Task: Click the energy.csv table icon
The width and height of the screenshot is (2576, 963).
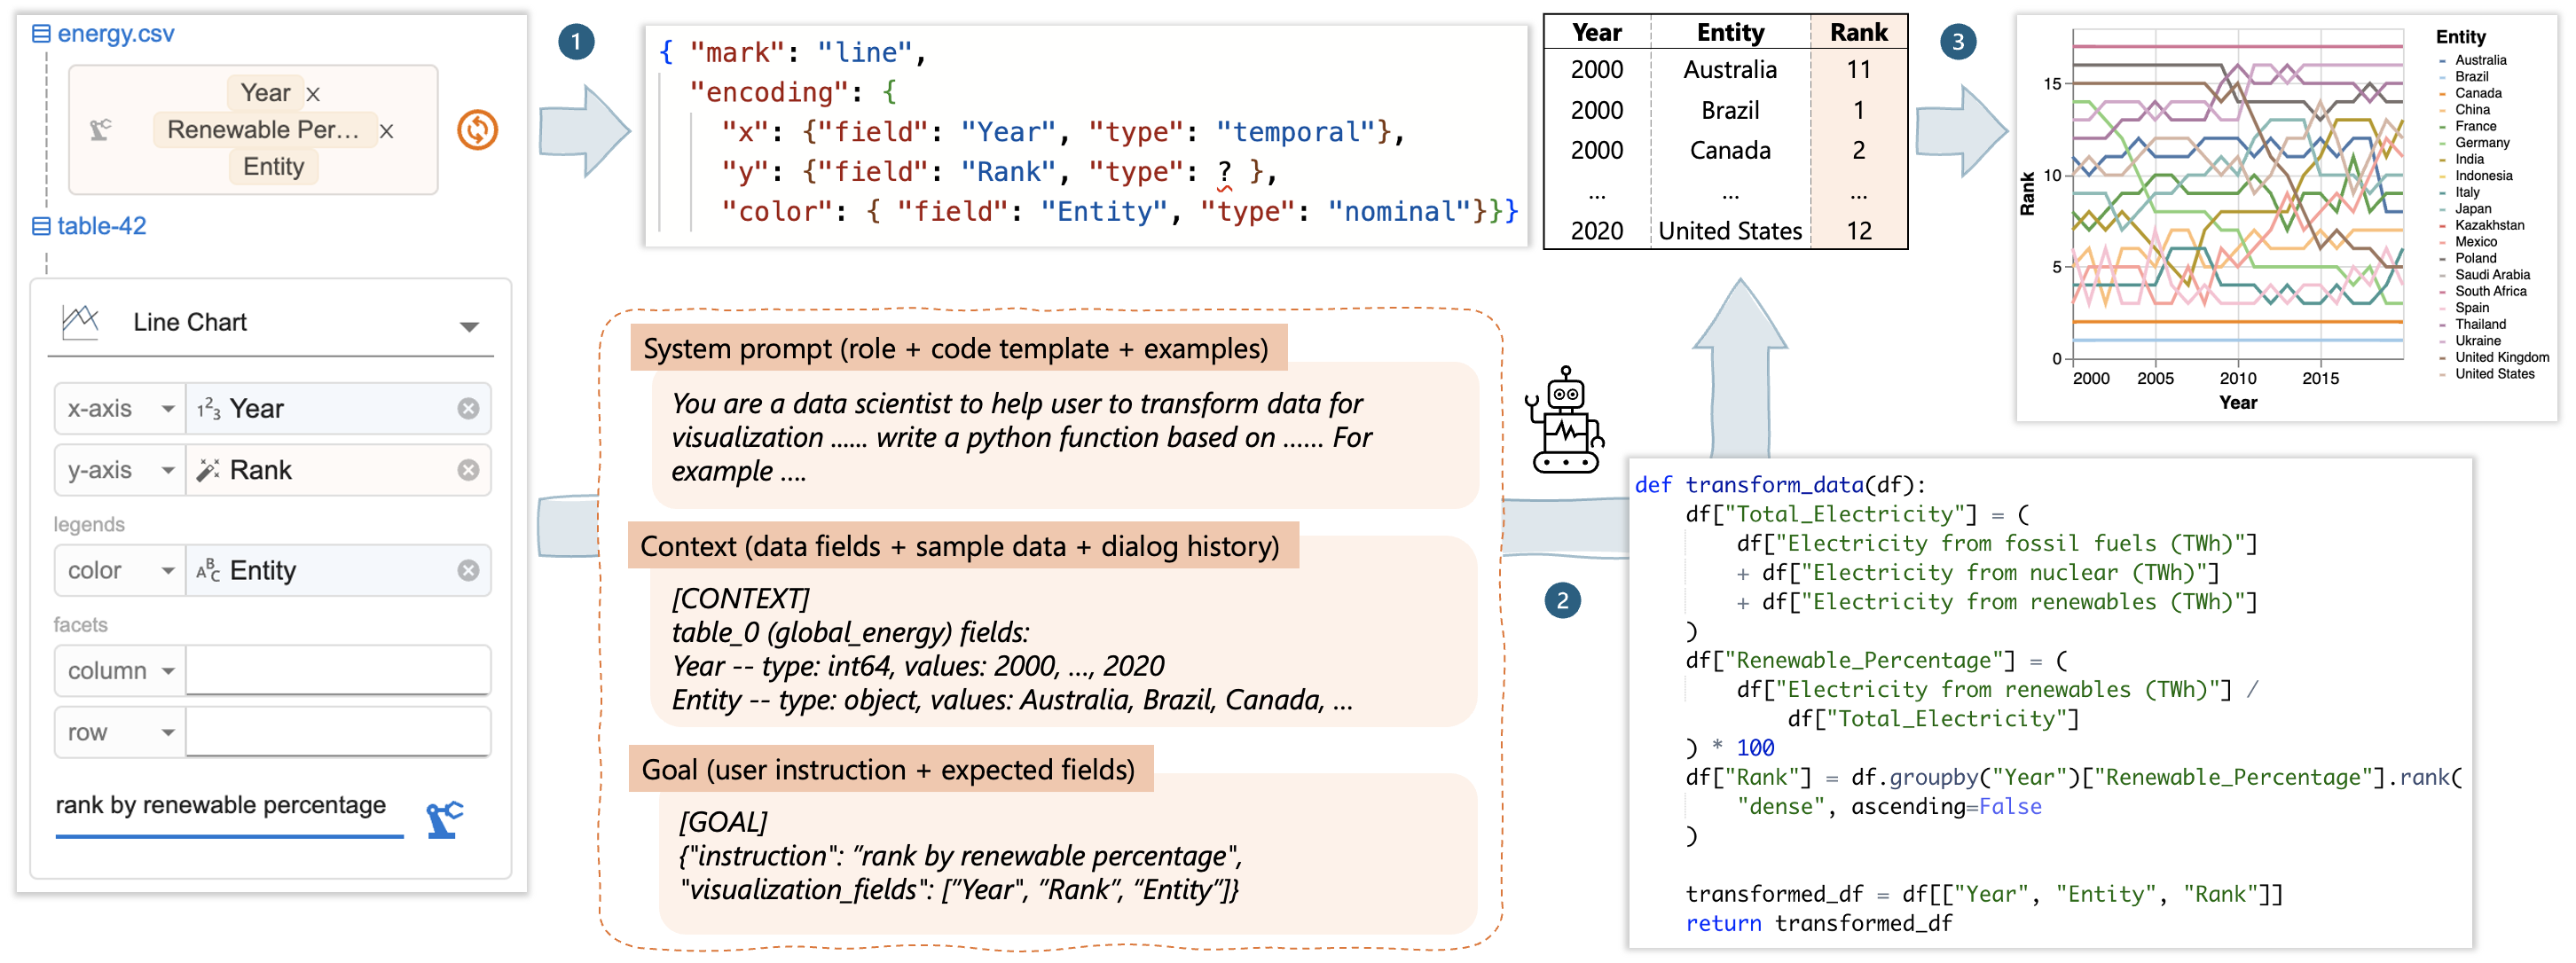Action: pyautogui.click(x=41, y=34)
